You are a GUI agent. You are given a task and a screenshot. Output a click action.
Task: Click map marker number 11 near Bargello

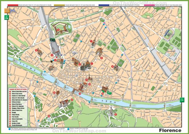(x=87, y=80)
